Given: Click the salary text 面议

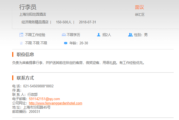Looking at the screenshot, I should 139,7.
